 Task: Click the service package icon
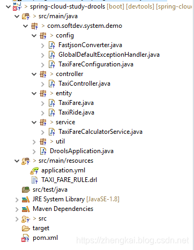click(43, 122)
